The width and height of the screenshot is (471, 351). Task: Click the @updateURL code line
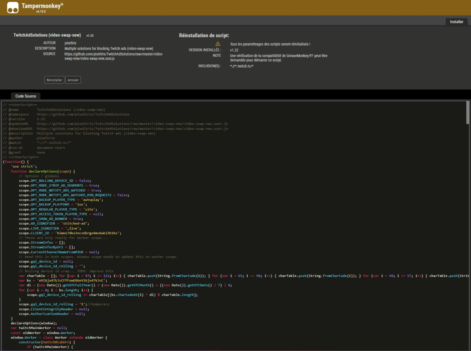tap(116, 124)
